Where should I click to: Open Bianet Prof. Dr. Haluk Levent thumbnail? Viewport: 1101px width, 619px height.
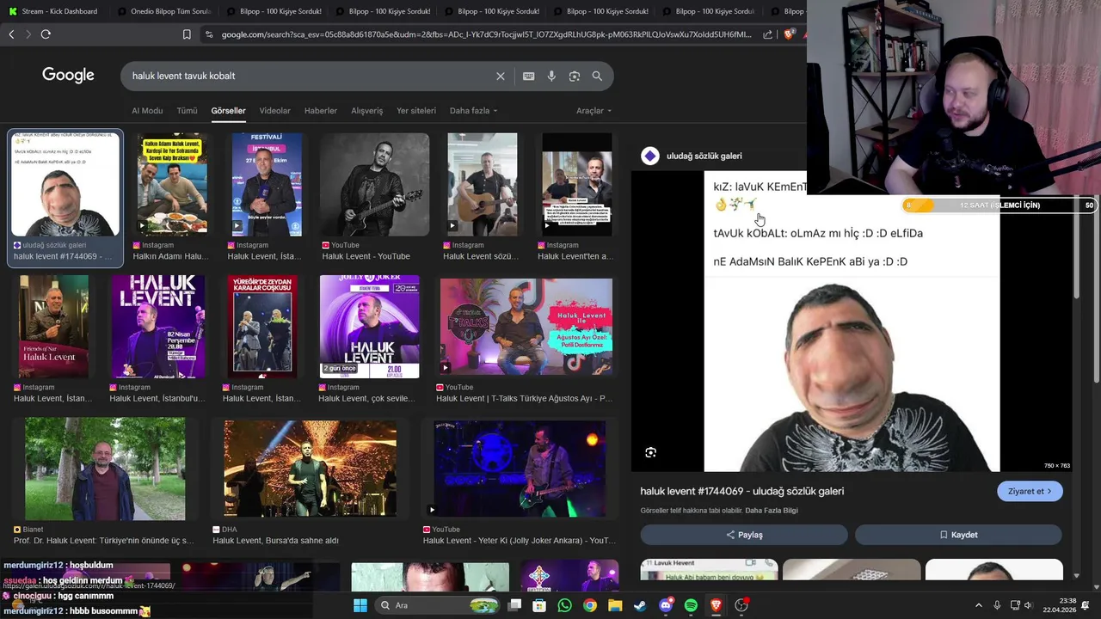click(x=105, y=469)
